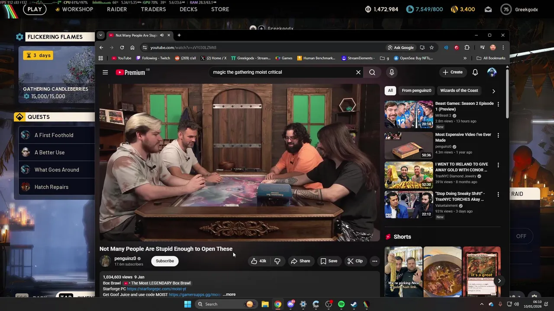
Task: Open Chrome extensions puzzle icon
Action: tap(467, 48)
